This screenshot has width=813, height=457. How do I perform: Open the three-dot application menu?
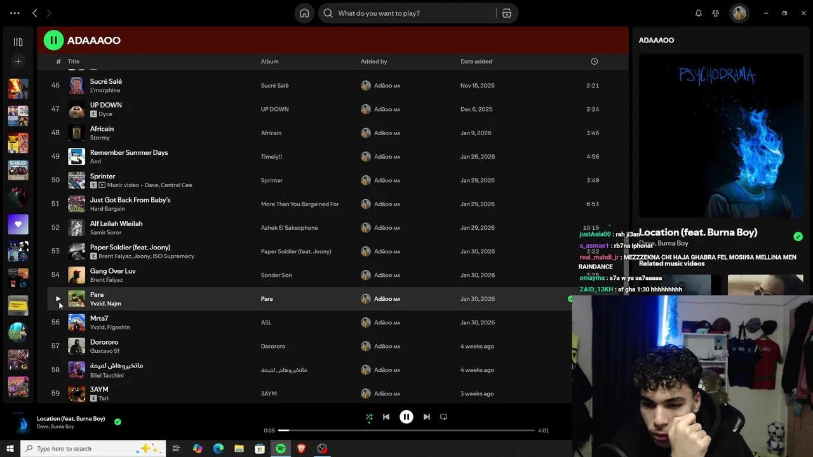coord(15,13)
